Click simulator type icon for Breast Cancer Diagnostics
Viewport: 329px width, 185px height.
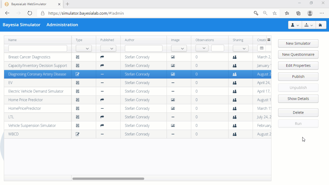[78, 57]
